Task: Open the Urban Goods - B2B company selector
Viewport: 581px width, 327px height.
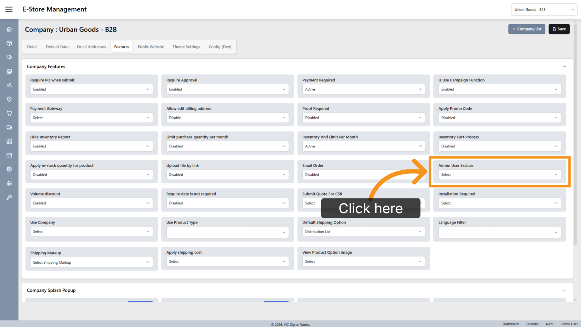Action: 544,10
